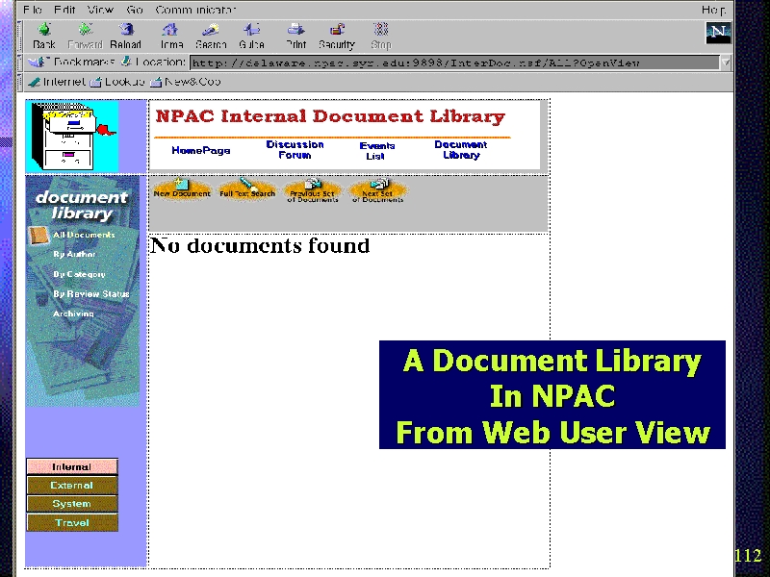Open the Events List link
Image resolution: width=770 pixels, height=577 pixels.
point(376,151)
